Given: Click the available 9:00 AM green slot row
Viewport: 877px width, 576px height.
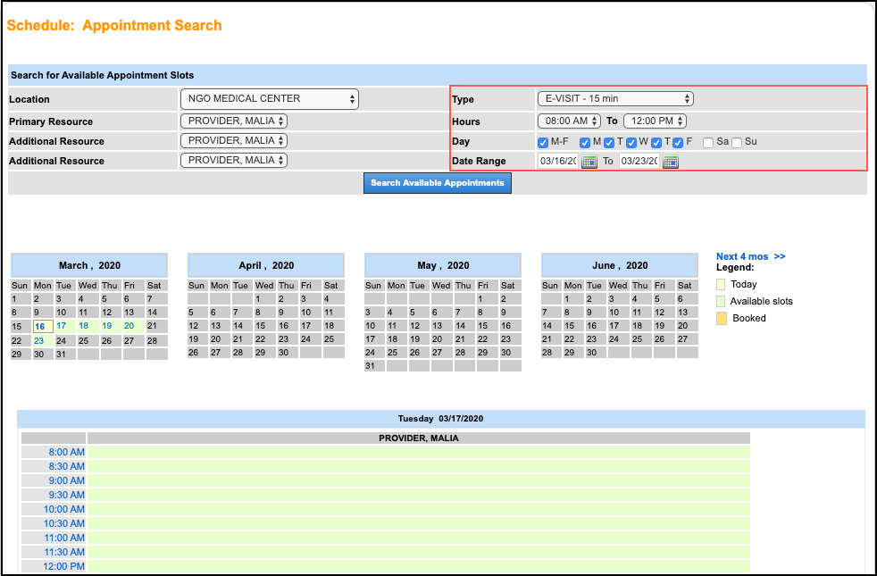Looking at the screenshot, I should (418, 480).
